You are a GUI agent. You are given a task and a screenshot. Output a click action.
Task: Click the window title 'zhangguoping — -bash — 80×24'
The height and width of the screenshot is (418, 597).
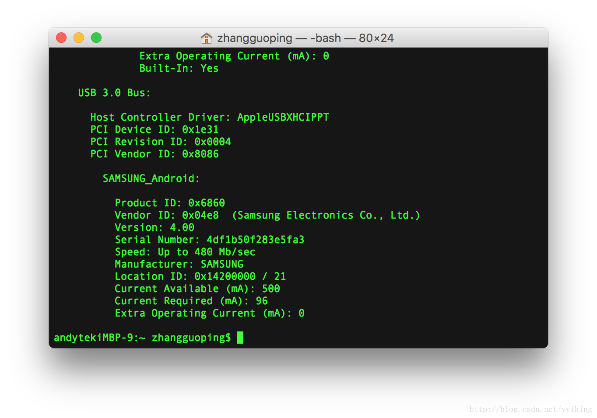point(306,38)
